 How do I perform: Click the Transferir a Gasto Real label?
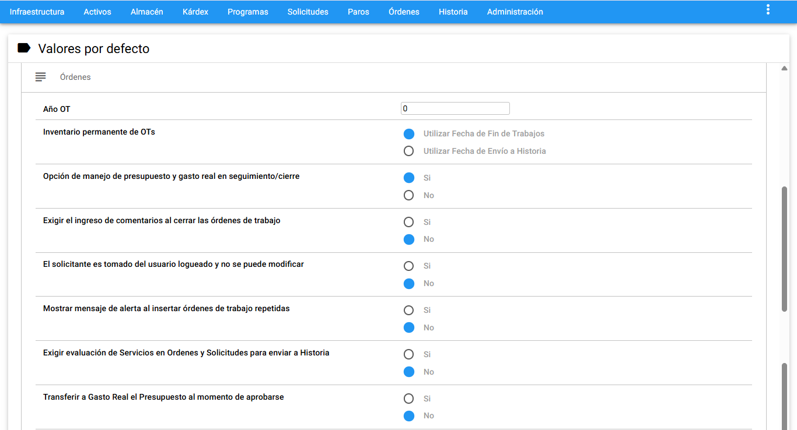click(163, 397)
